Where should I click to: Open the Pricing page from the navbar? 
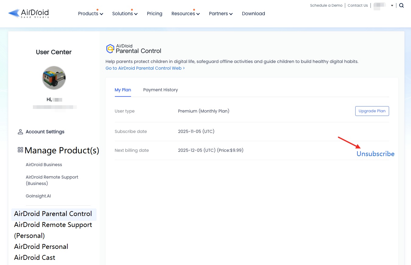tap(154, 13)
